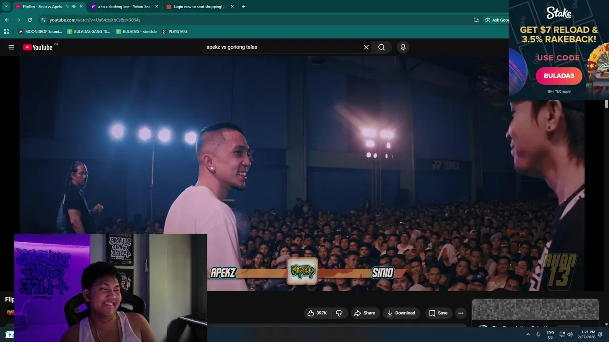Open network settings tray icon
Screen dimensions: 609x342
pyautogui.click(x=562, y=334)
